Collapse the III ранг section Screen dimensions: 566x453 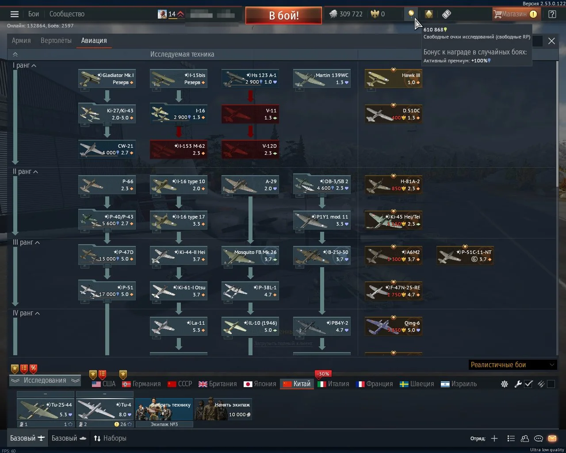[26, 242]
